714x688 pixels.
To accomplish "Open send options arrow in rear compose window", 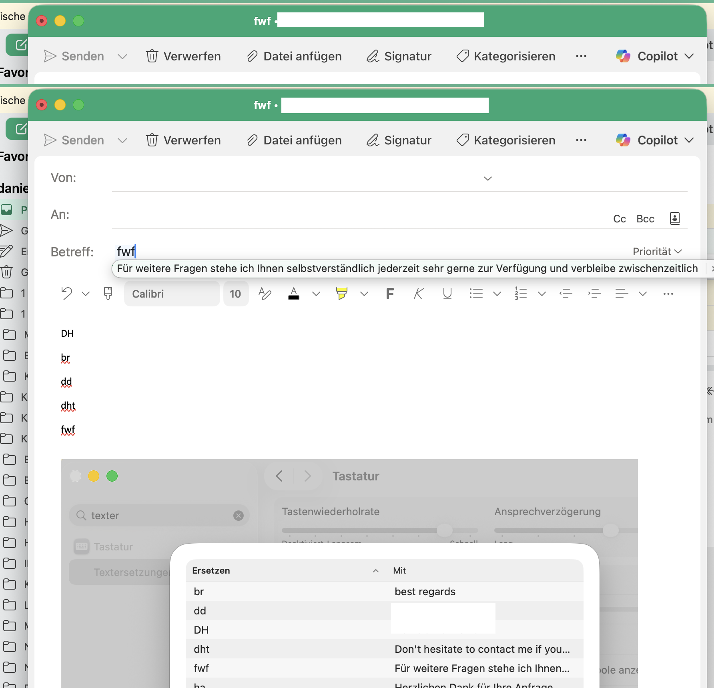I will coord(122,56).
